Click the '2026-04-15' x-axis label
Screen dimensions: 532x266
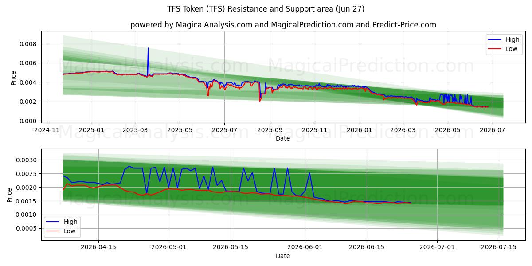tap(98, 248)
